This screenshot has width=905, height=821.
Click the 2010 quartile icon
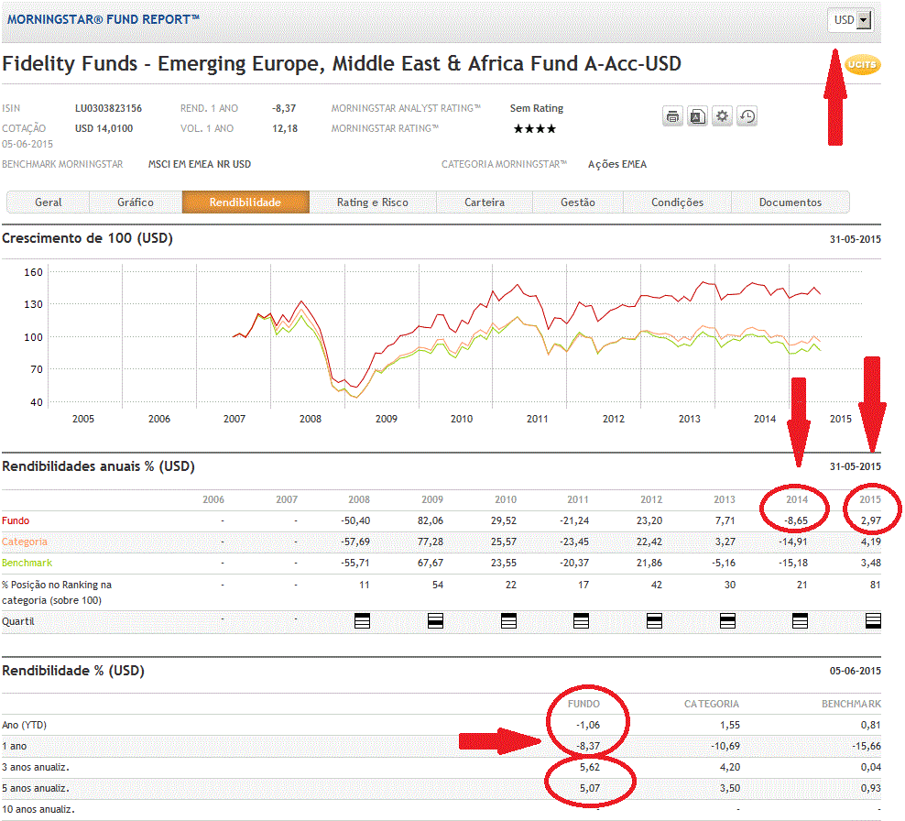(x=509, y=621)
